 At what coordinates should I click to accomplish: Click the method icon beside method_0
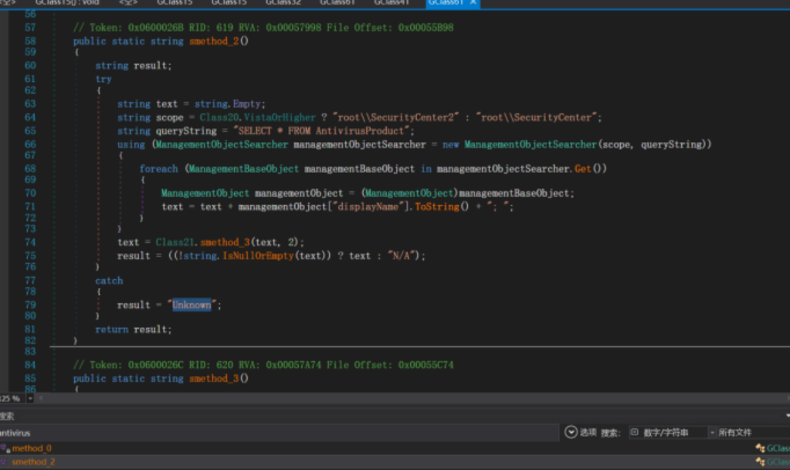click(4, 448)
